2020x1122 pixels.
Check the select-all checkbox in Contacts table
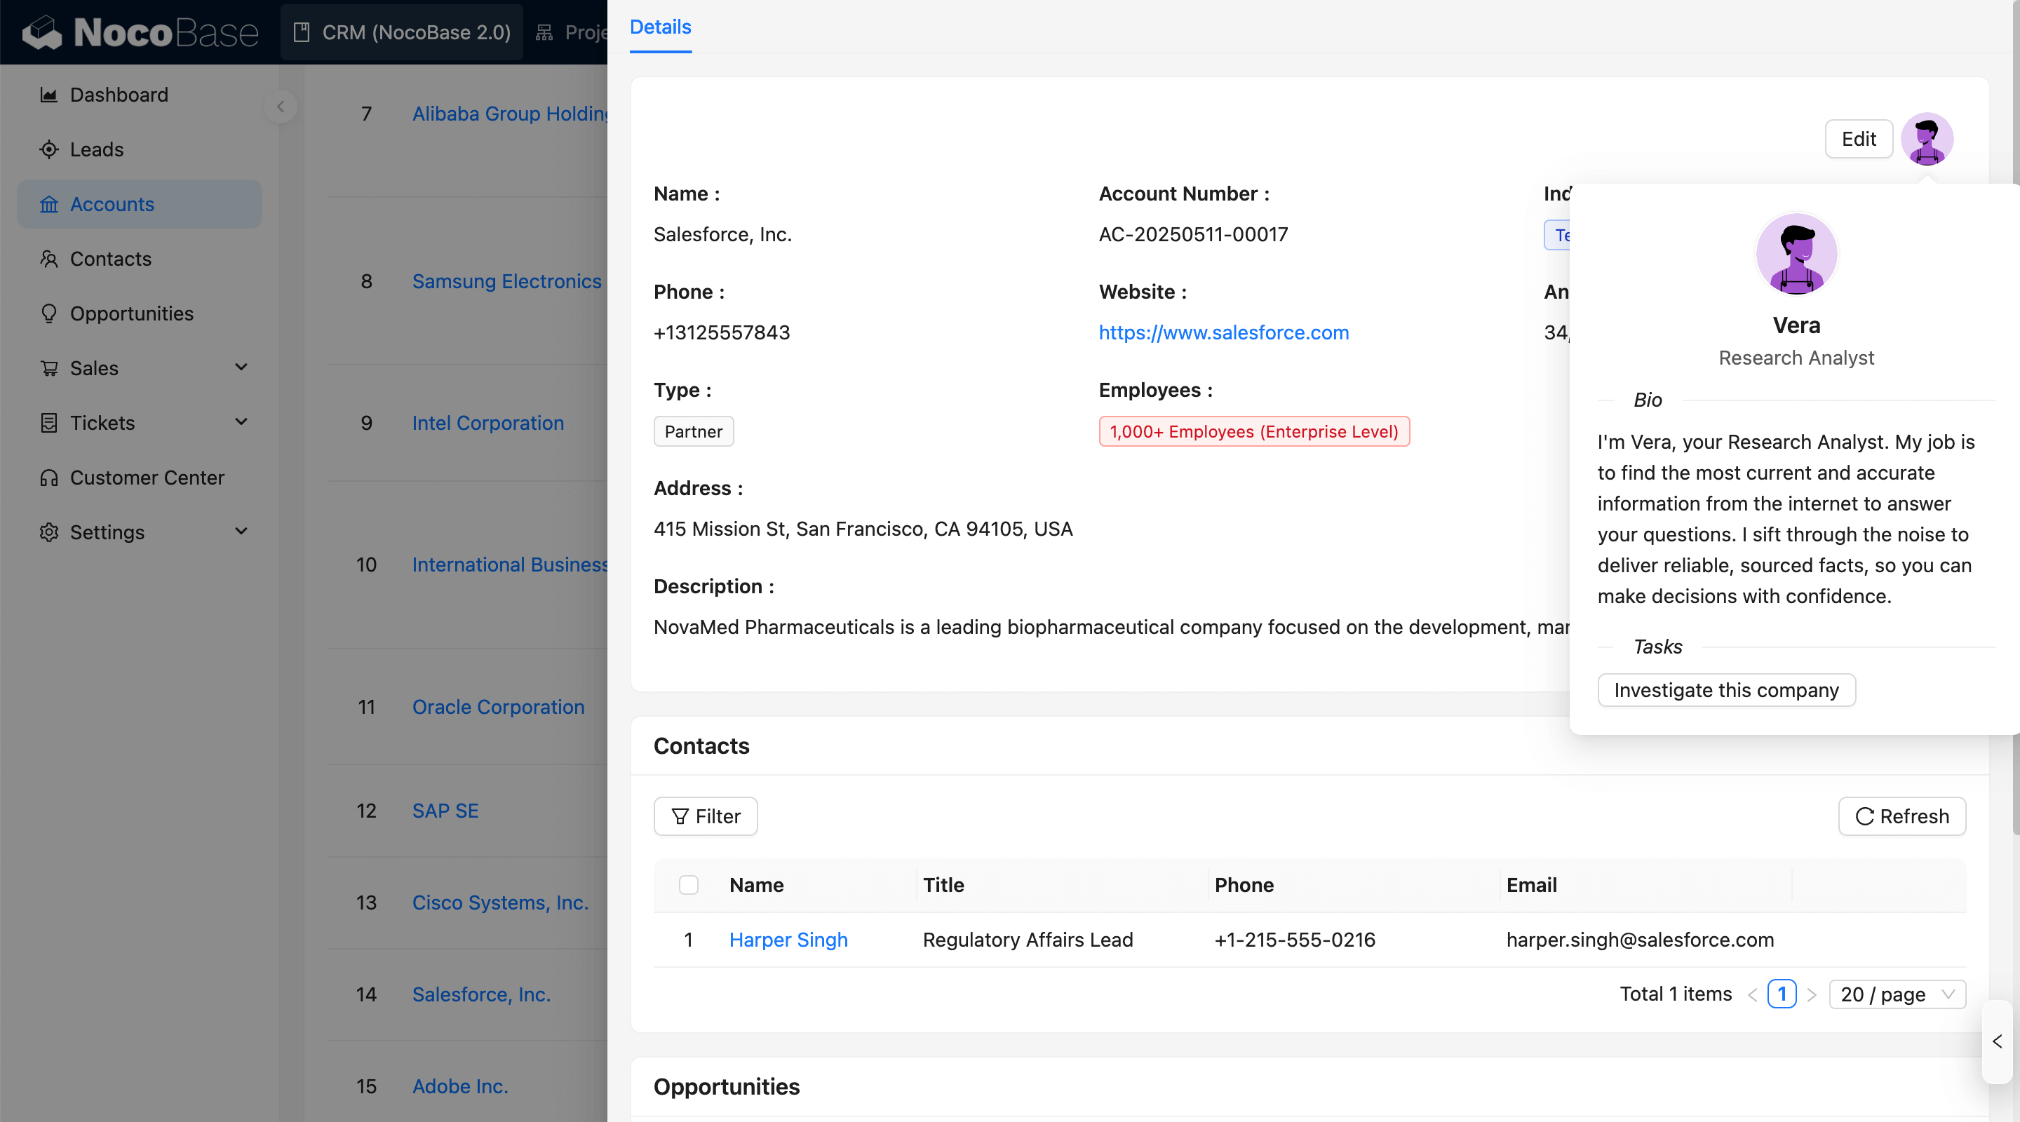(689, 885)
